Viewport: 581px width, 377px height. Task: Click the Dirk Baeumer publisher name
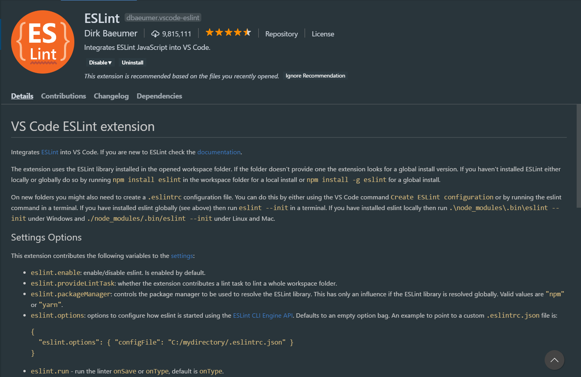111,34
